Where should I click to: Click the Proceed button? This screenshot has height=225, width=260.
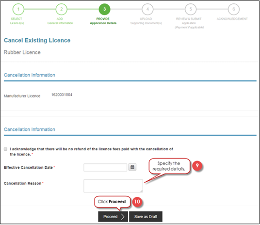[113, 217]
